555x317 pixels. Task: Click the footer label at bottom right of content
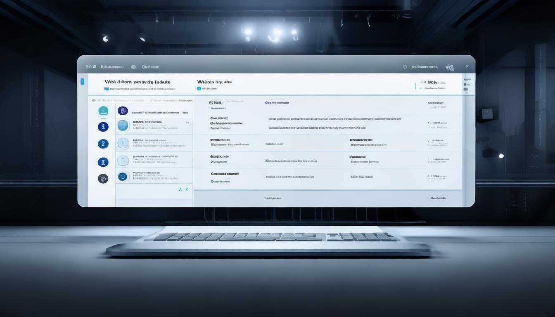click(x=439, y=198)
